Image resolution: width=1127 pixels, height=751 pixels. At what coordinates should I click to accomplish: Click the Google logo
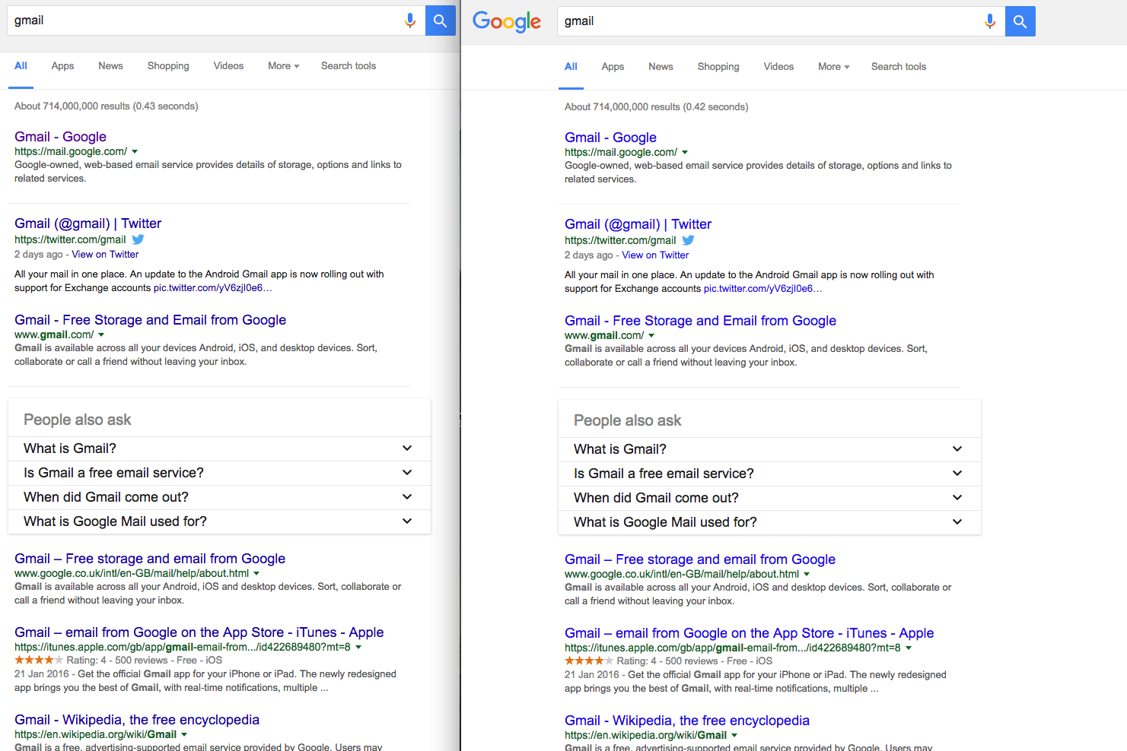tap(507, 21)
